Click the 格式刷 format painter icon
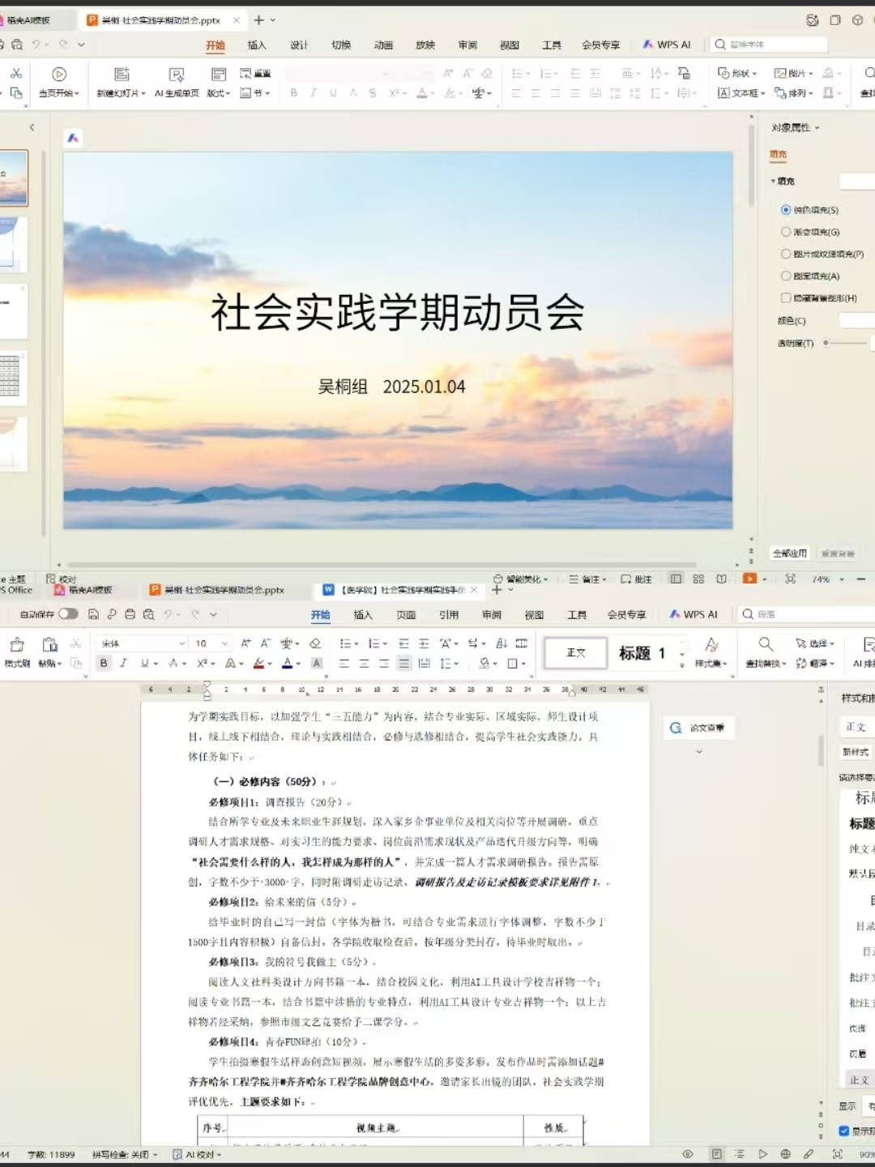Image resolution: width=875 pixels, height=1167 pixels. click(17, 645)
